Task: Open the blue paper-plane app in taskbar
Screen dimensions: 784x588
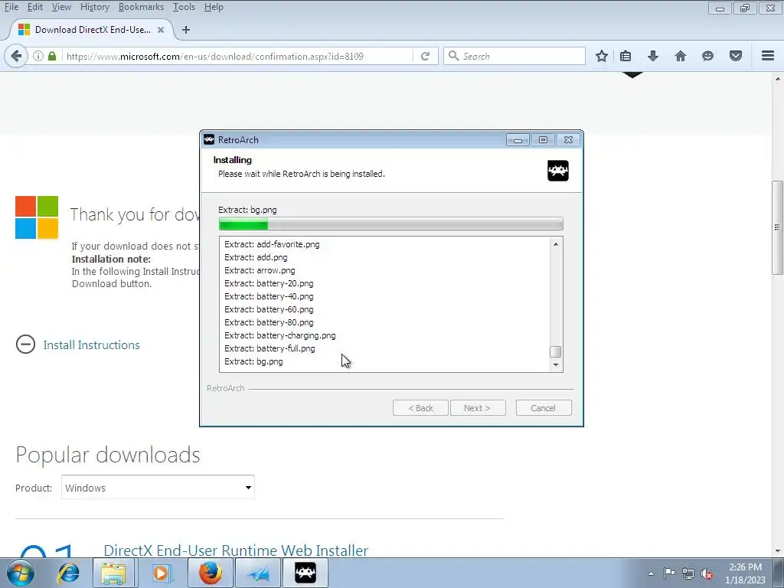Action: coord(258,573)
